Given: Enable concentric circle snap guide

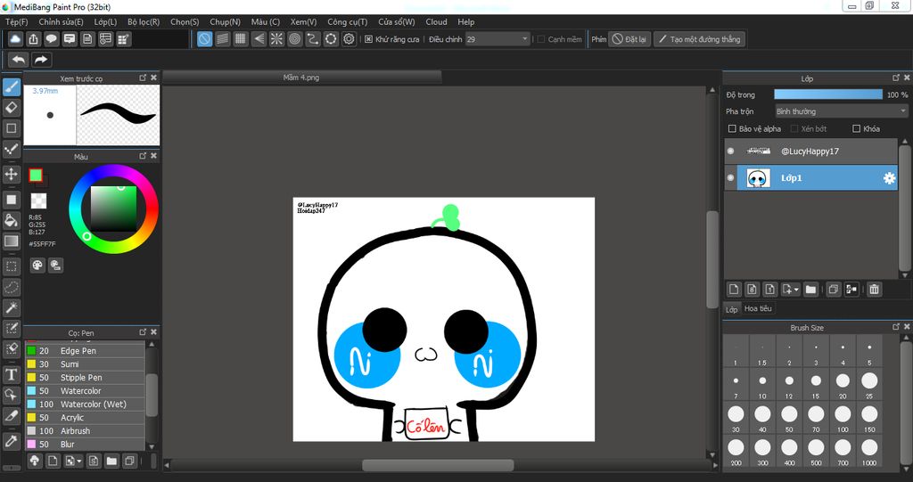Looking at the screenshot, I should pyautogui.click(x=294, y=39).
